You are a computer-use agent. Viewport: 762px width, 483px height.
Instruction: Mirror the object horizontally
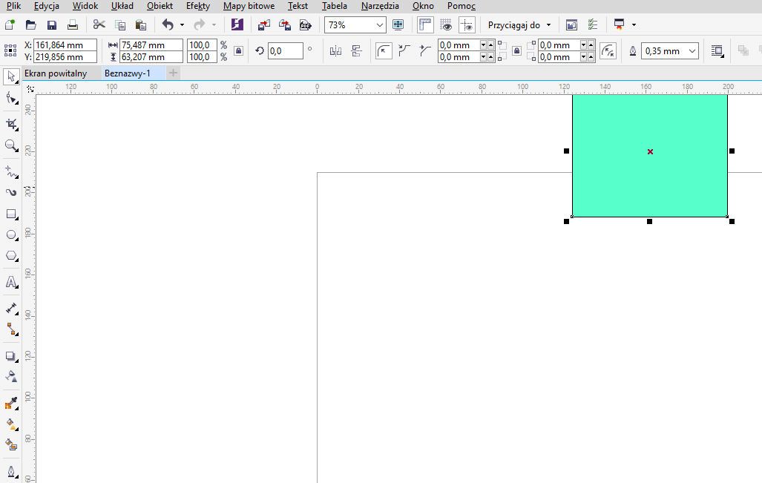coord(335,51)
